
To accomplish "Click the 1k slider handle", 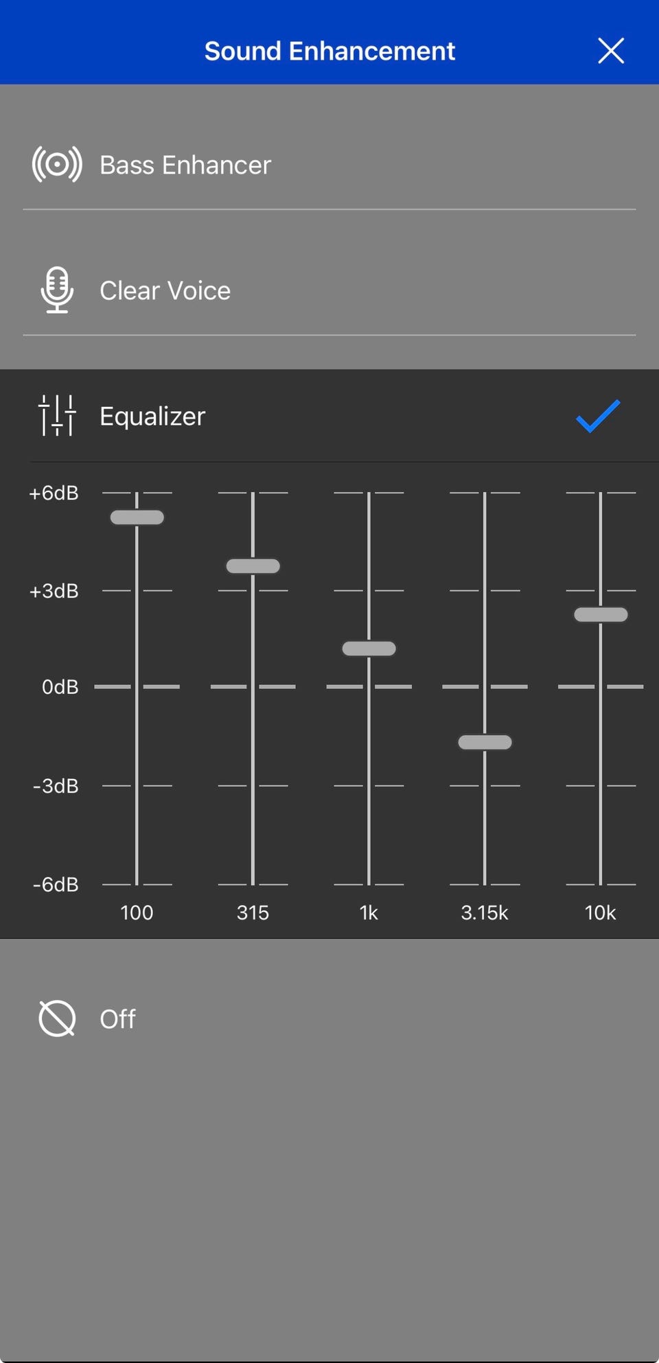I will (369, 649).
